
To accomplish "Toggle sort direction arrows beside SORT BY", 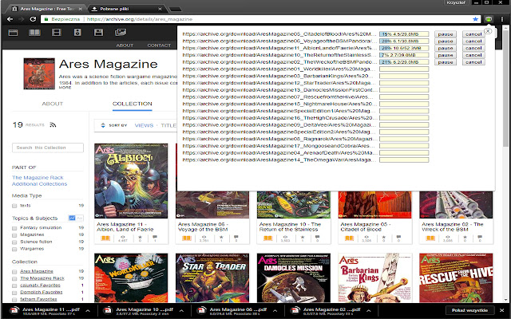I will coord(103,125).
